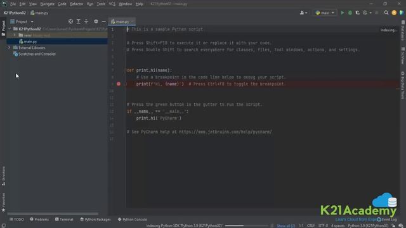Screen dimensions: 406x228
Task: Open the Python Console tool window
Action: click(133, 219)
